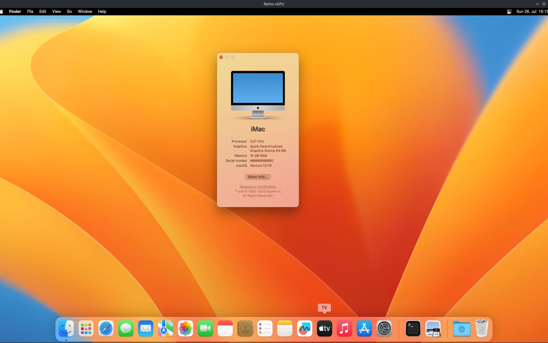548x343 pixels.
Task: Launch Maps from the Dock
Action: [166, 328]
